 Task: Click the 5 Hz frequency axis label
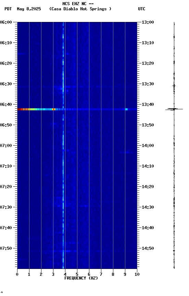point(77,274)
